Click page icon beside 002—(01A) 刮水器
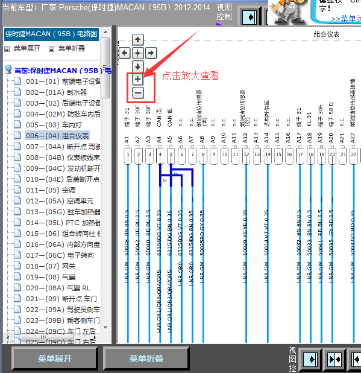361x373 pixels. click(17, 92)
